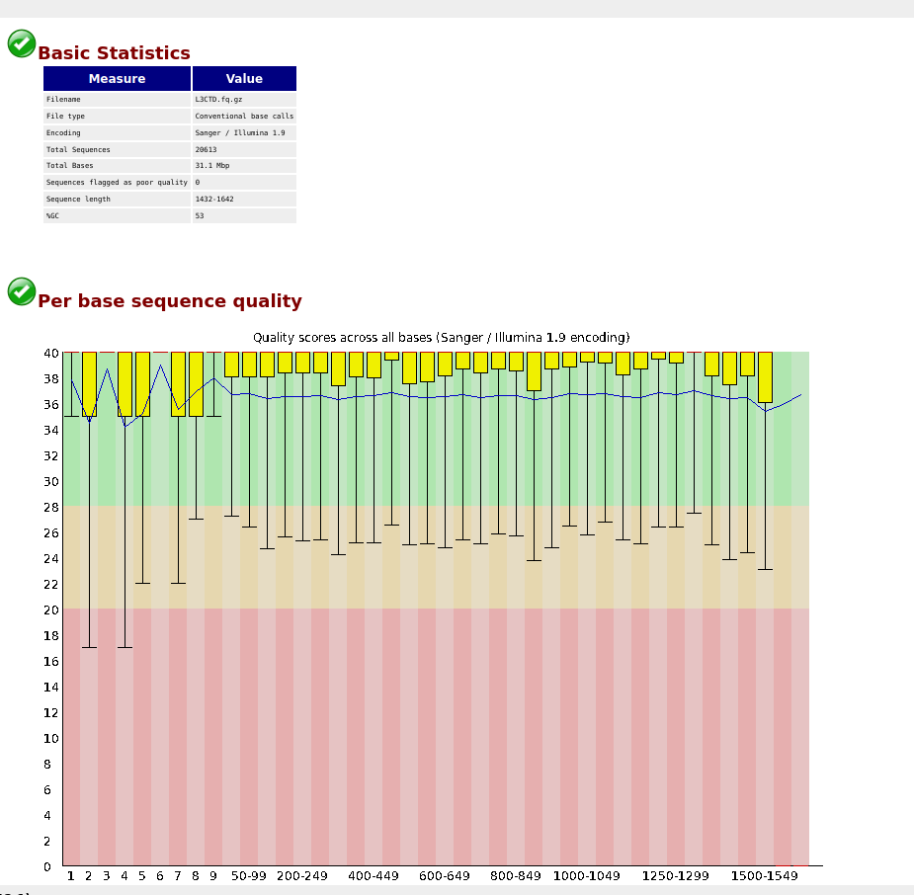Click the yellow box plot at position 2
This screenshot has width=914, height=895.
coord(89,383)
